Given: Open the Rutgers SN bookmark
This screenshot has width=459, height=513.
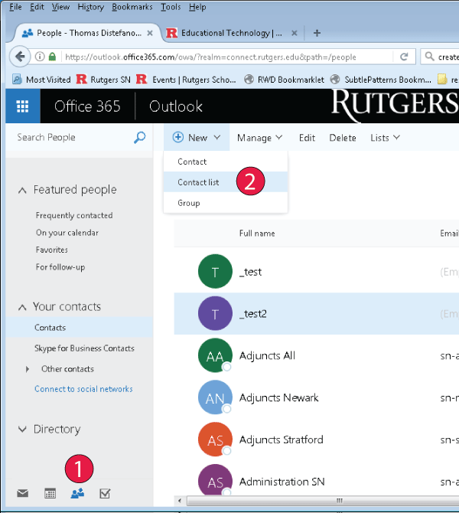Looking at the screenshot, I should pos(103,80).
